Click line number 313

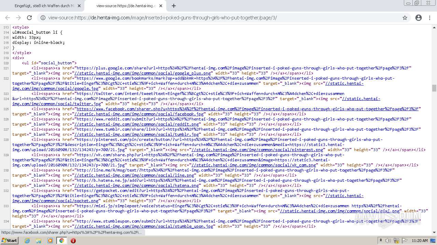[x=6, y=27]
